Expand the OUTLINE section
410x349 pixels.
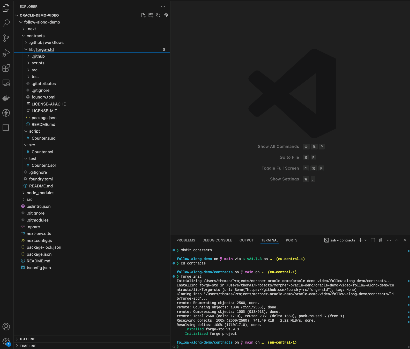(92, 339)
